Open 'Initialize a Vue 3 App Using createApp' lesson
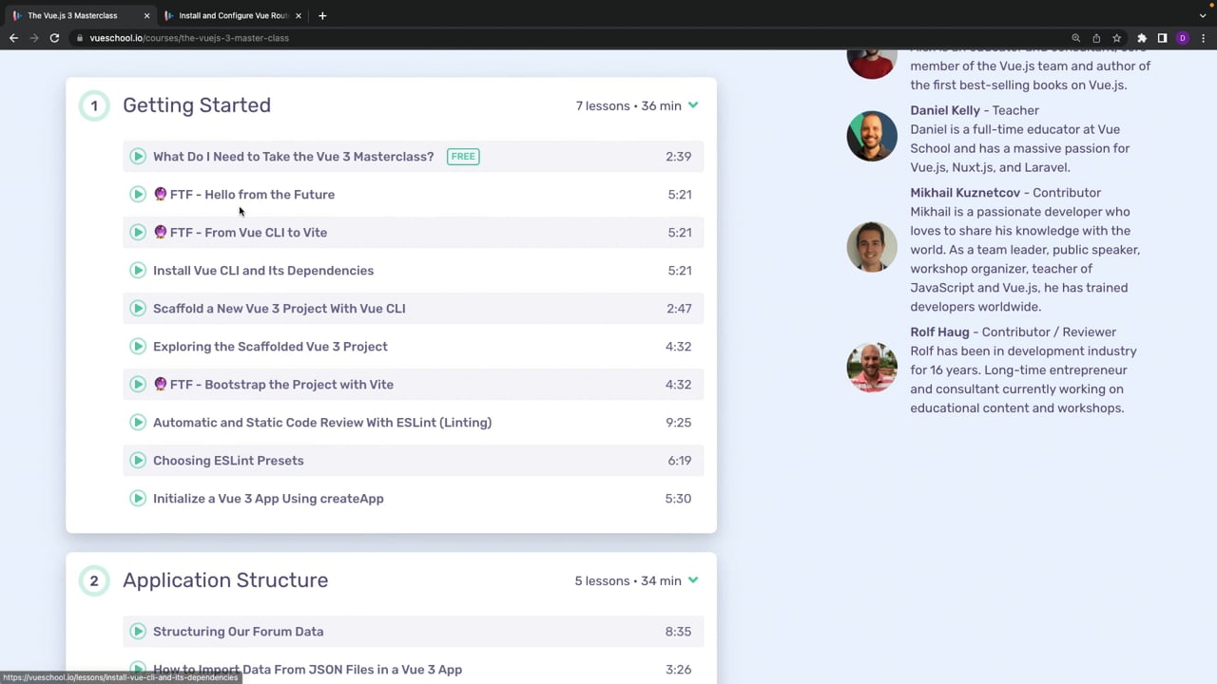This screenshot has width=1217, height=684. point(268,499)
